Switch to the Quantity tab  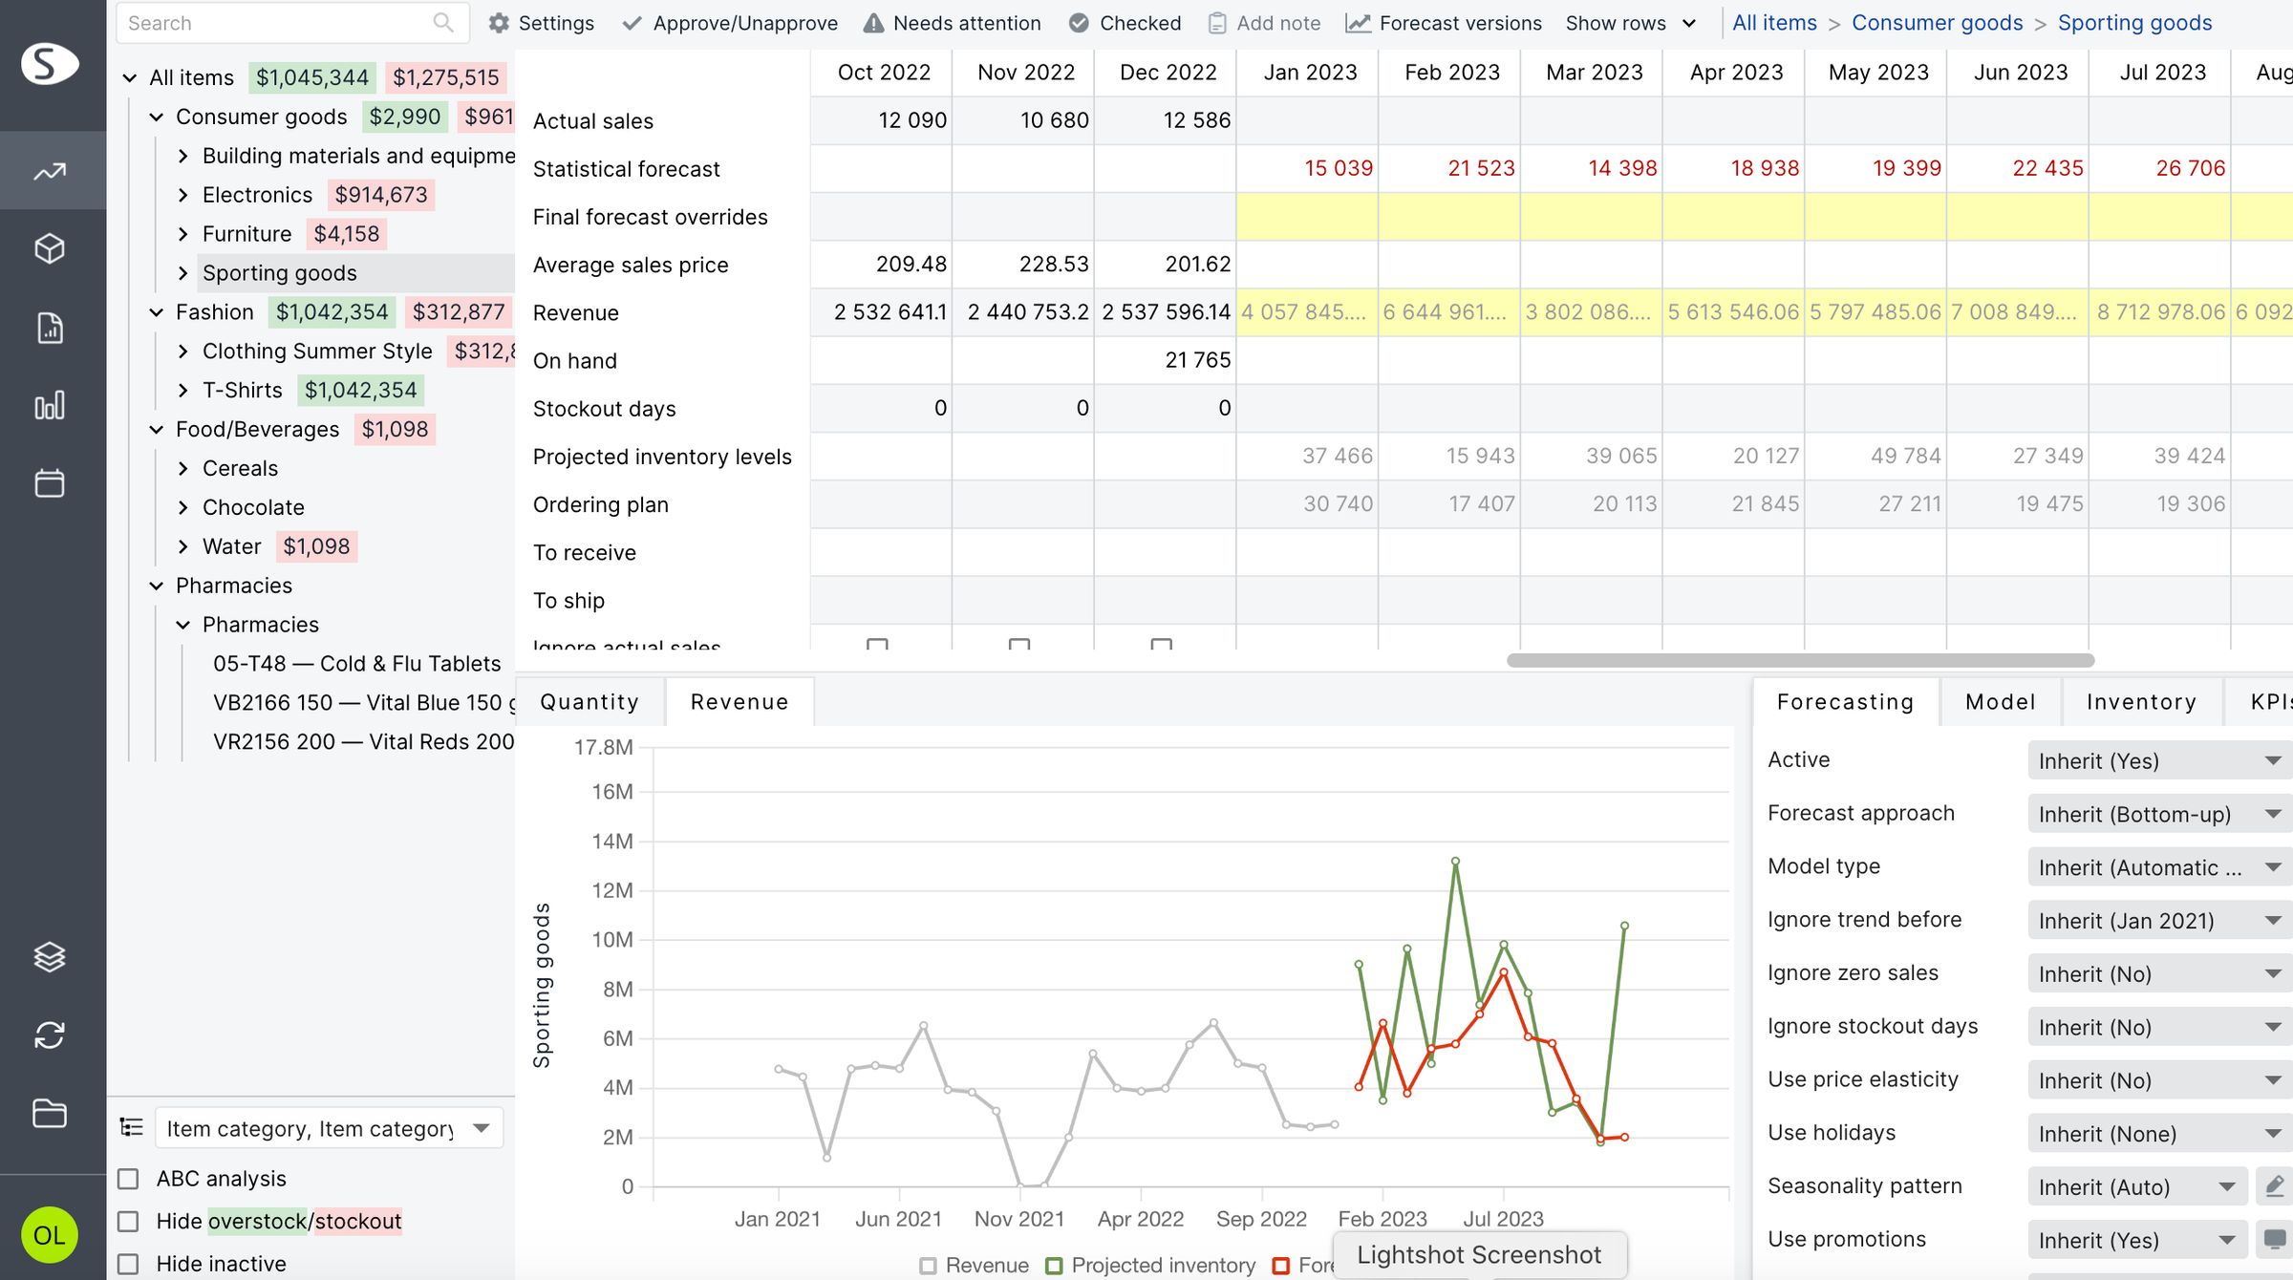(x=589, y=701)
